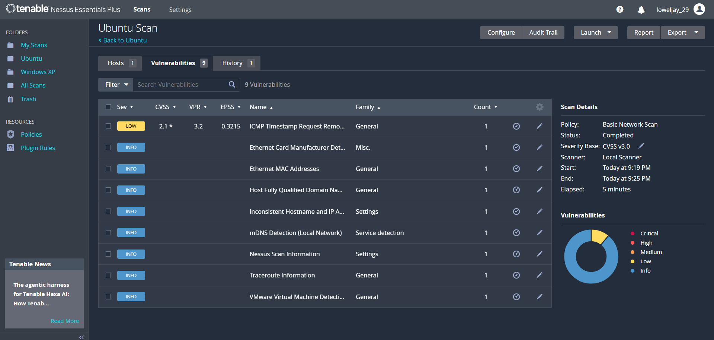Open the Windows XP folder

tap(38, 72)
